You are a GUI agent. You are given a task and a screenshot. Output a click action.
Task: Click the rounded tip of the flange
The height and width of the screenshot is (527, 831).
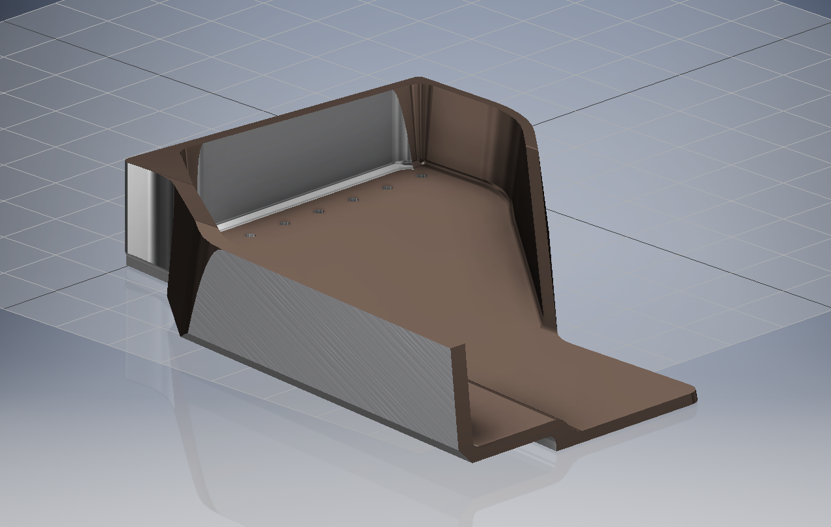click(694, 396)
